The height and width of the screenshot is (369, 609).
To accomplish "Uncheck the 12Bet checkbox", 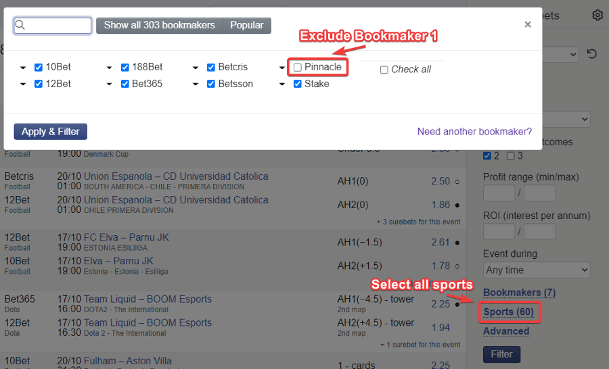I will coord(39,84).
